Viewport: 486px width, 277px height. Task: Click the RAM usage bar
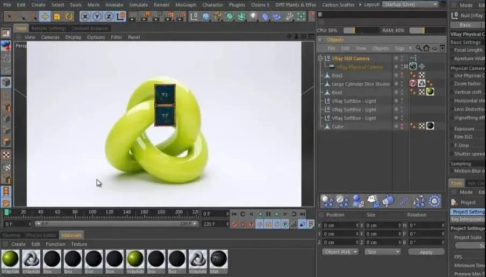point(427,31)
